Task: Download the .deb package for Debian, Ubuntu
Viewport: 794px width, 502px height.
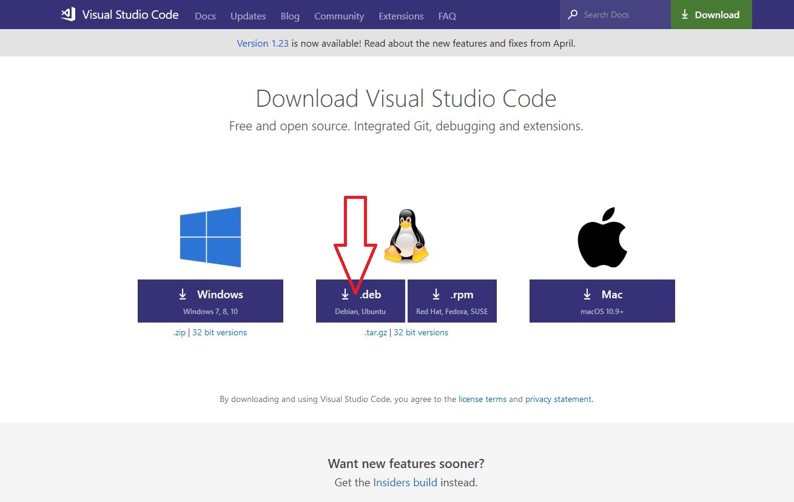Action: (x=360, y=301)
